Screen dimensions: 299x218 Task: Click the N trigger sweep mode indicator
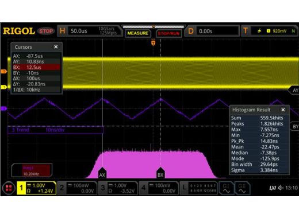293,31
